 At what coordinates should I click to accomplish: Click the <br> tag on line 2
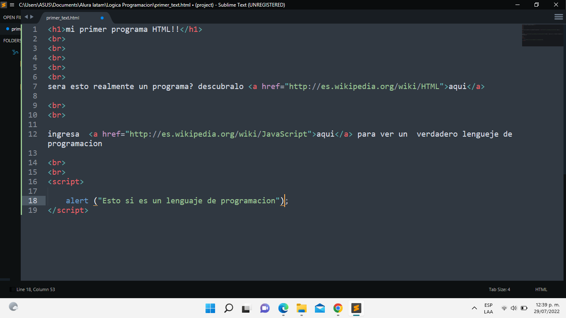(x=57, y=39)
